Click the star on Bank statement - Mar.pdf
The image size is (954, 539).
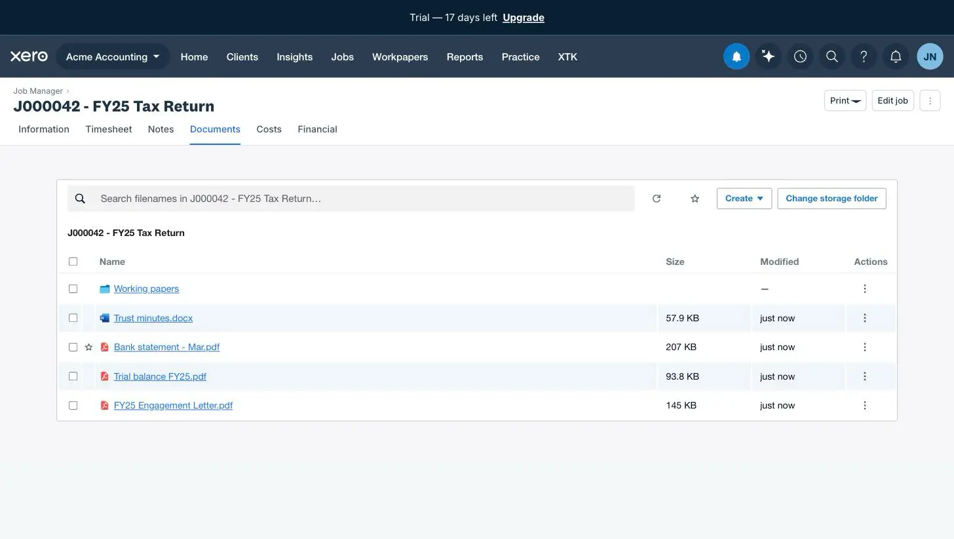[x=88, y=347]
